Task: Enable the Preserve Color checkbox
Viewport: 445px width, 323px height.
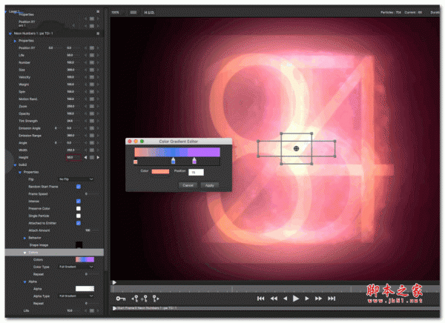Action: tap(79, 208)
